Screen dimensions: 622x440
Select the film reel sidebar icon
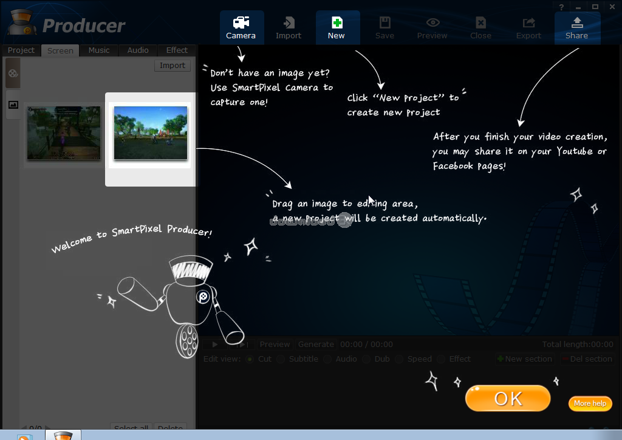(13, 73)
